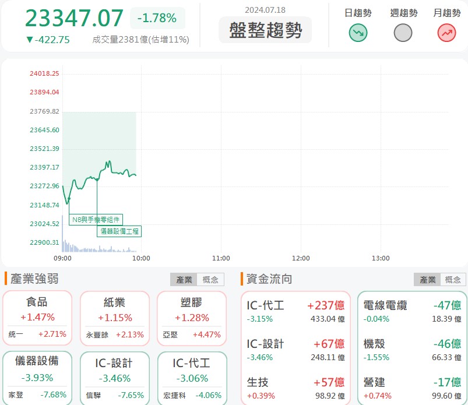
Task: Open the IC-代工 weak industry card
Action: tap(192, 378)
